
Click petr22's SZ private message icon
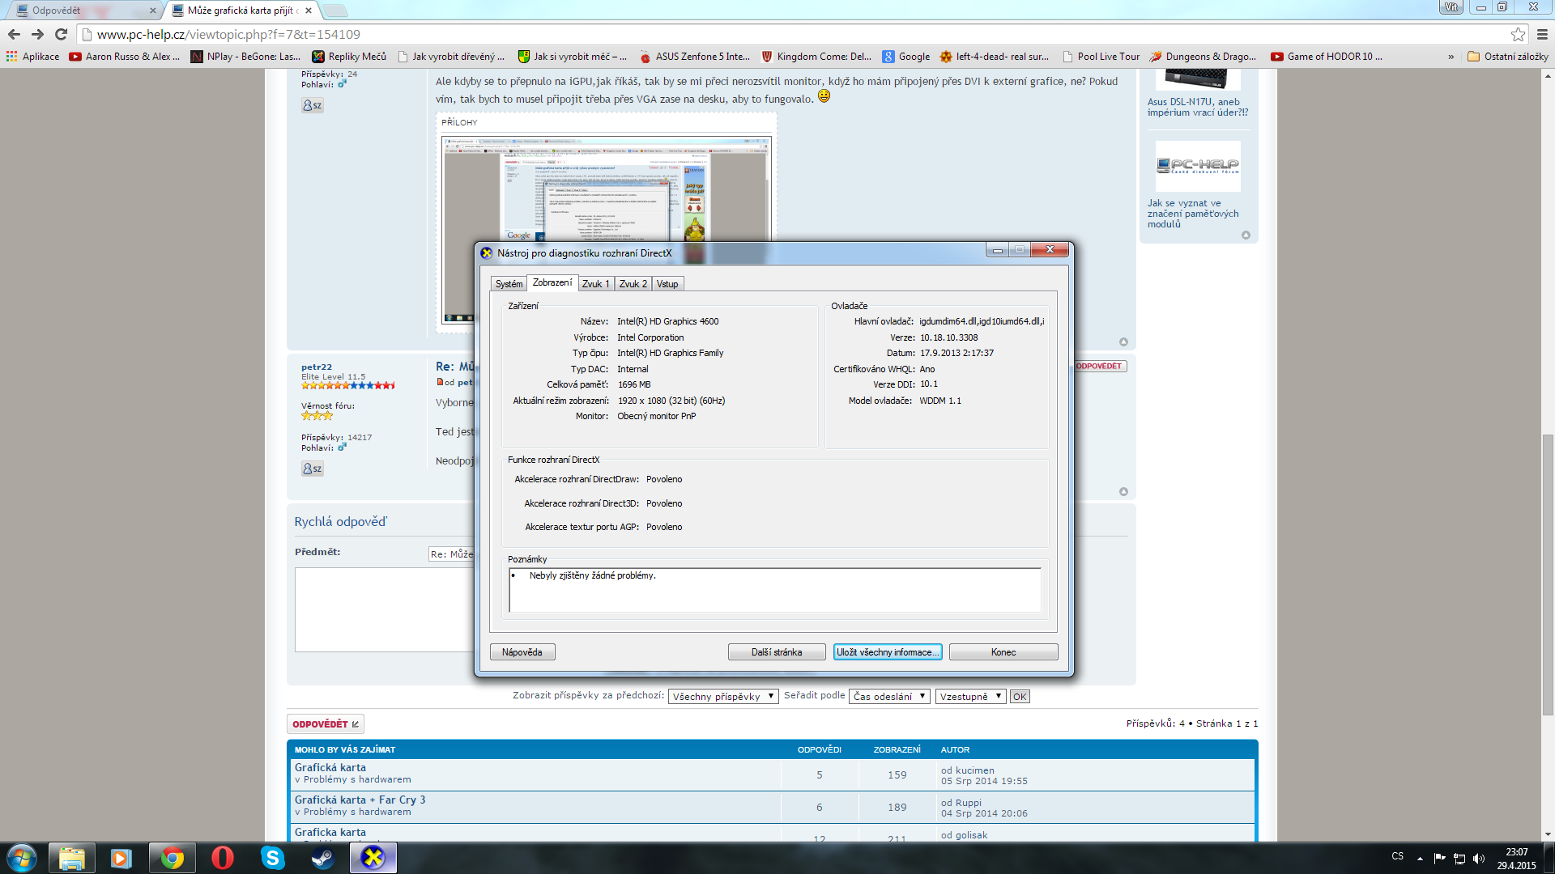(312, 469)
